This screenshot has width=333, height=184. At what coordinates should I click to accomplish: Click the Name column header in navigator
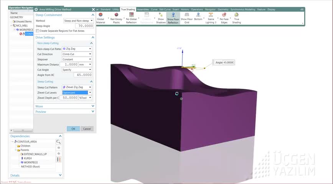(14, 13)
